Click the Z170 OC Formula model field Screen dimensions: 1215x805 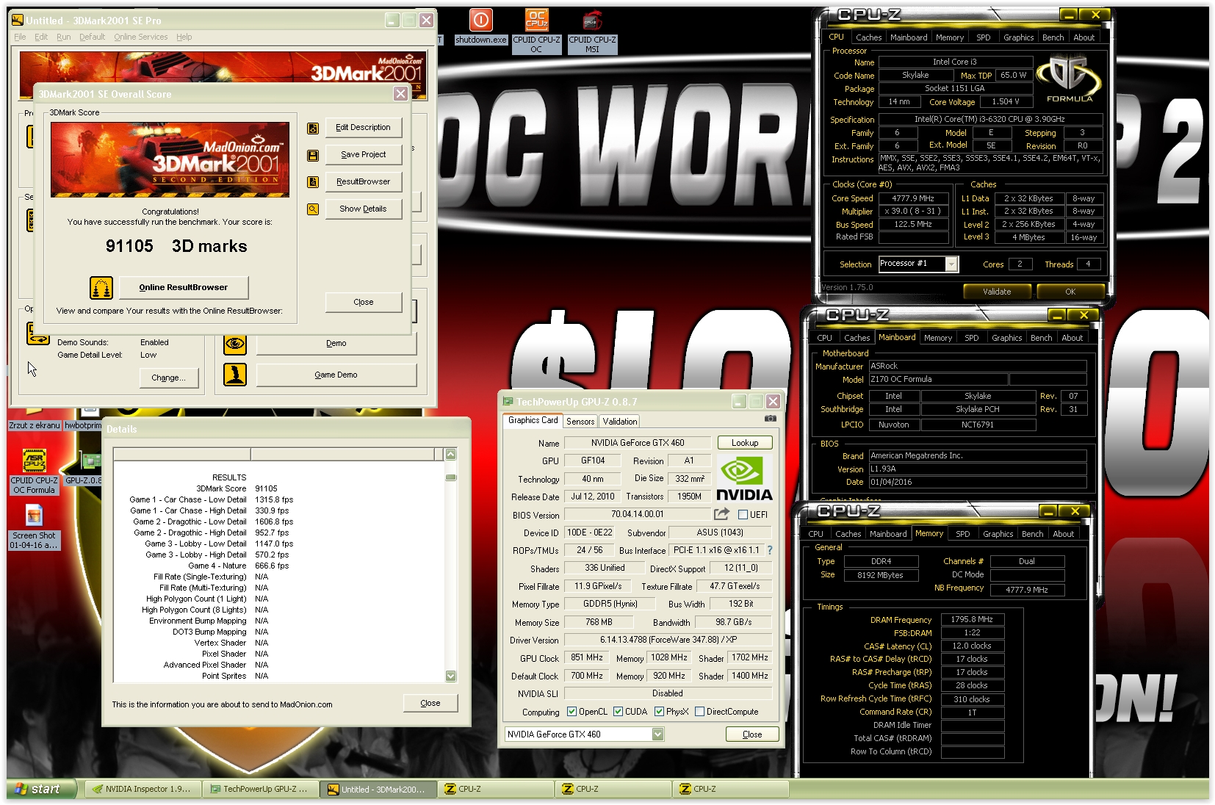point(938,380)
